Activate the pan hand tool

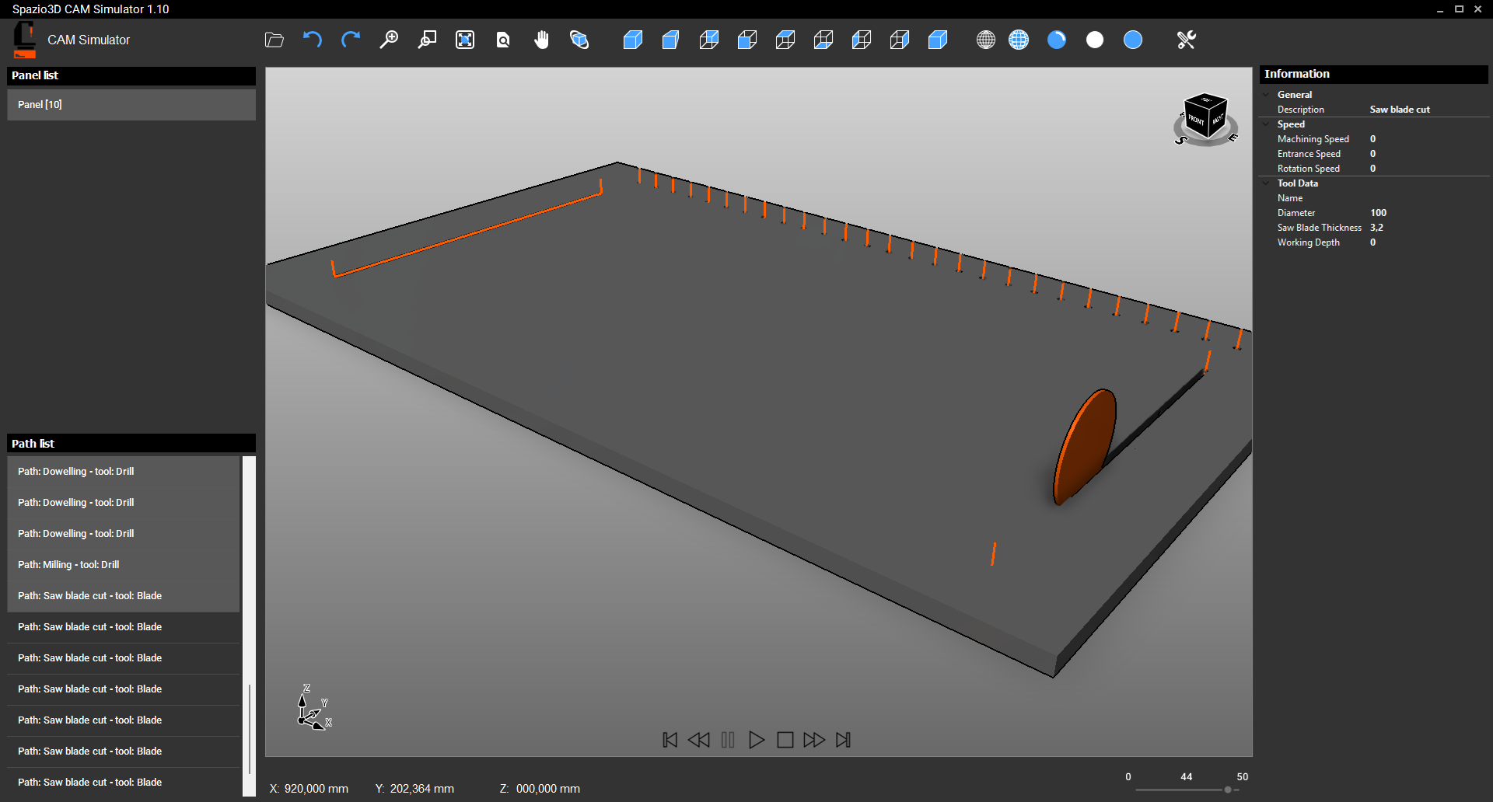[541, 40]
